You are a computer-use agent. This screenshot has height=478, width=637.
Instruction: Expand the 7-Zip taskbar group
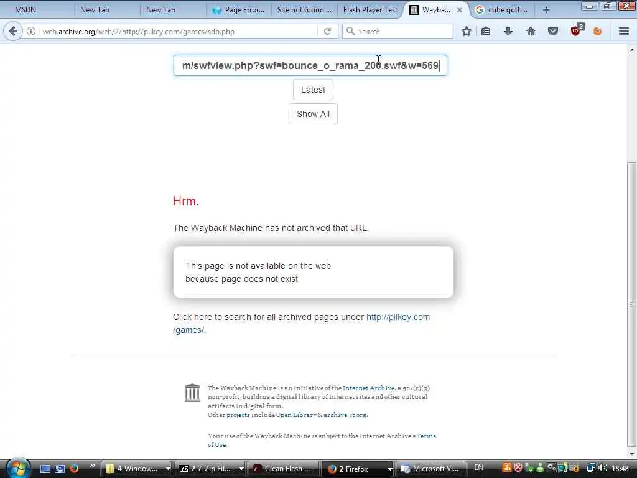pos(241,469)
